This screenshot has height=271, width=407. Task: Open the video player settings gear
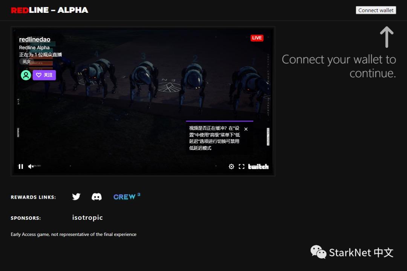coord(231,167)
